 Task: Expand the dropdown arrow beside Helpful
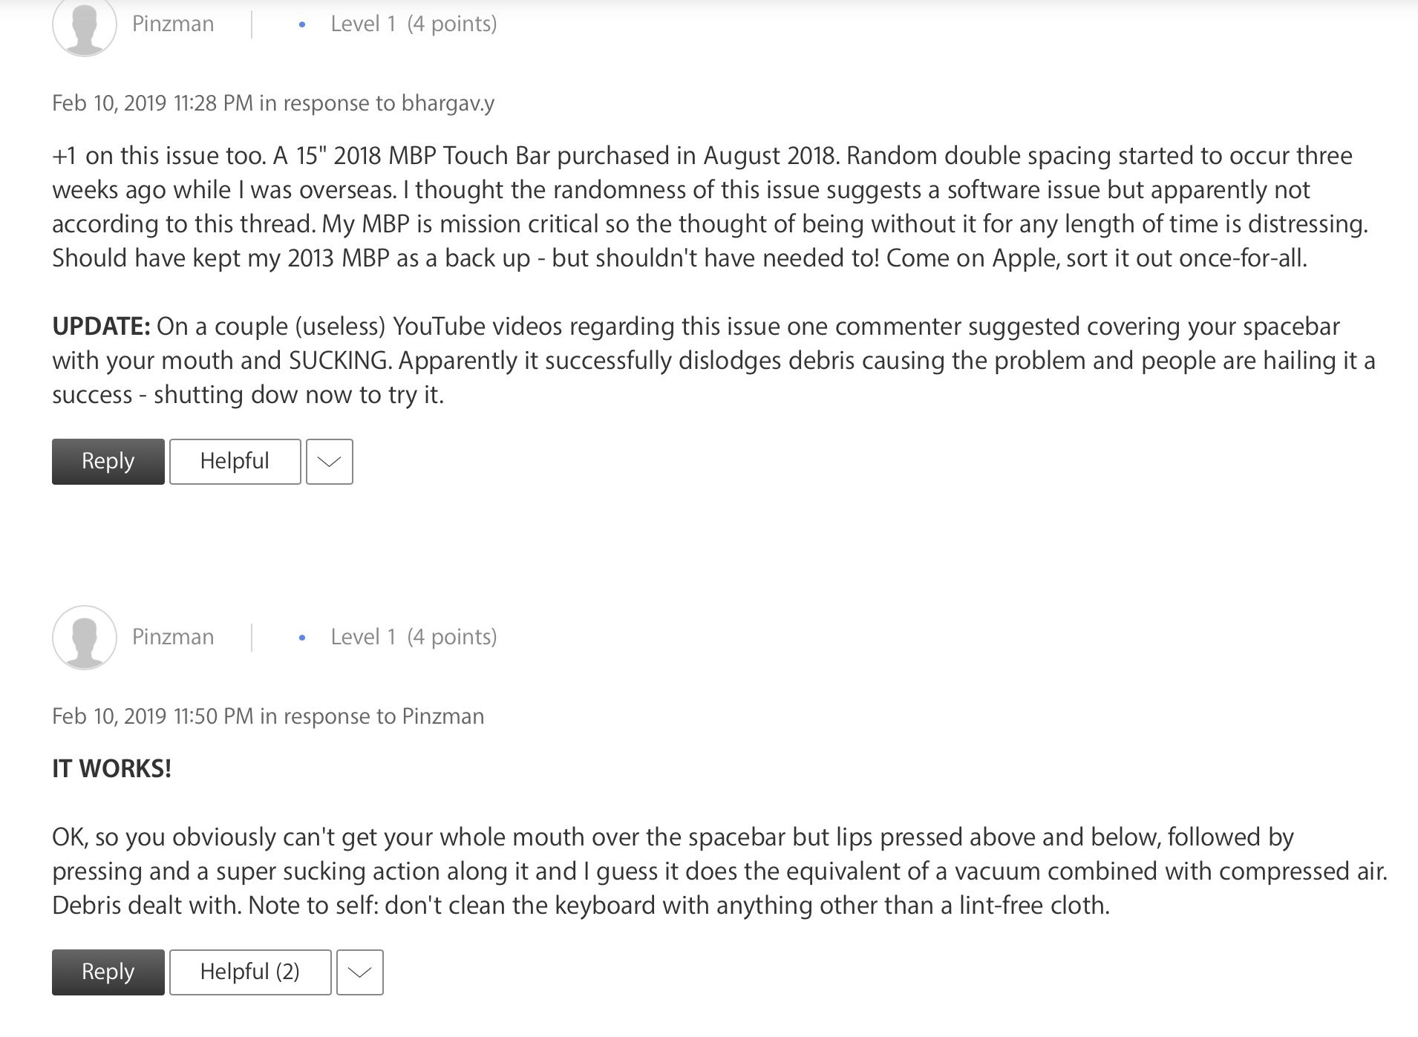click(x=330, y=462)
